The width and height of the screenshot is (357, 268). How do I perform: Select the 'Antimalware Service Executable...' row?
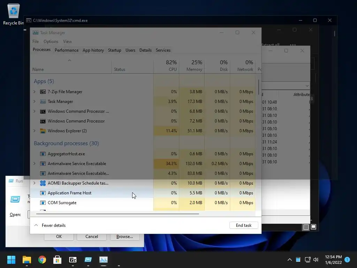point(143,173)
